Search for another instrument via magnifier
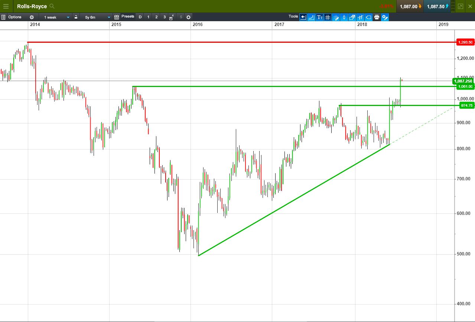 (52, 6)
